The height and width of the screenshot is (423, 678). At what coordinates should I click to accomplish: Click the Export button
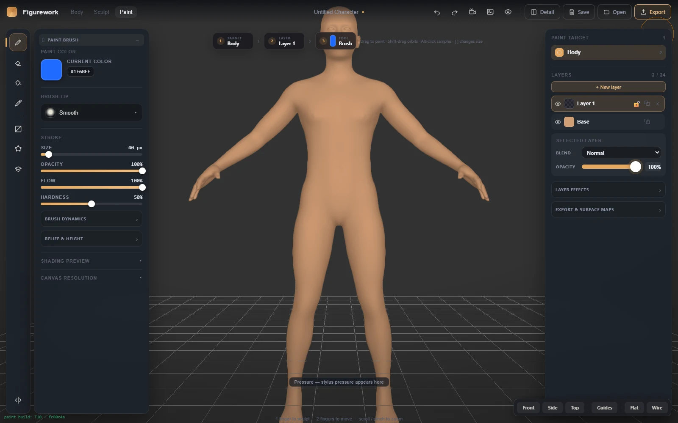pos(653,12)
